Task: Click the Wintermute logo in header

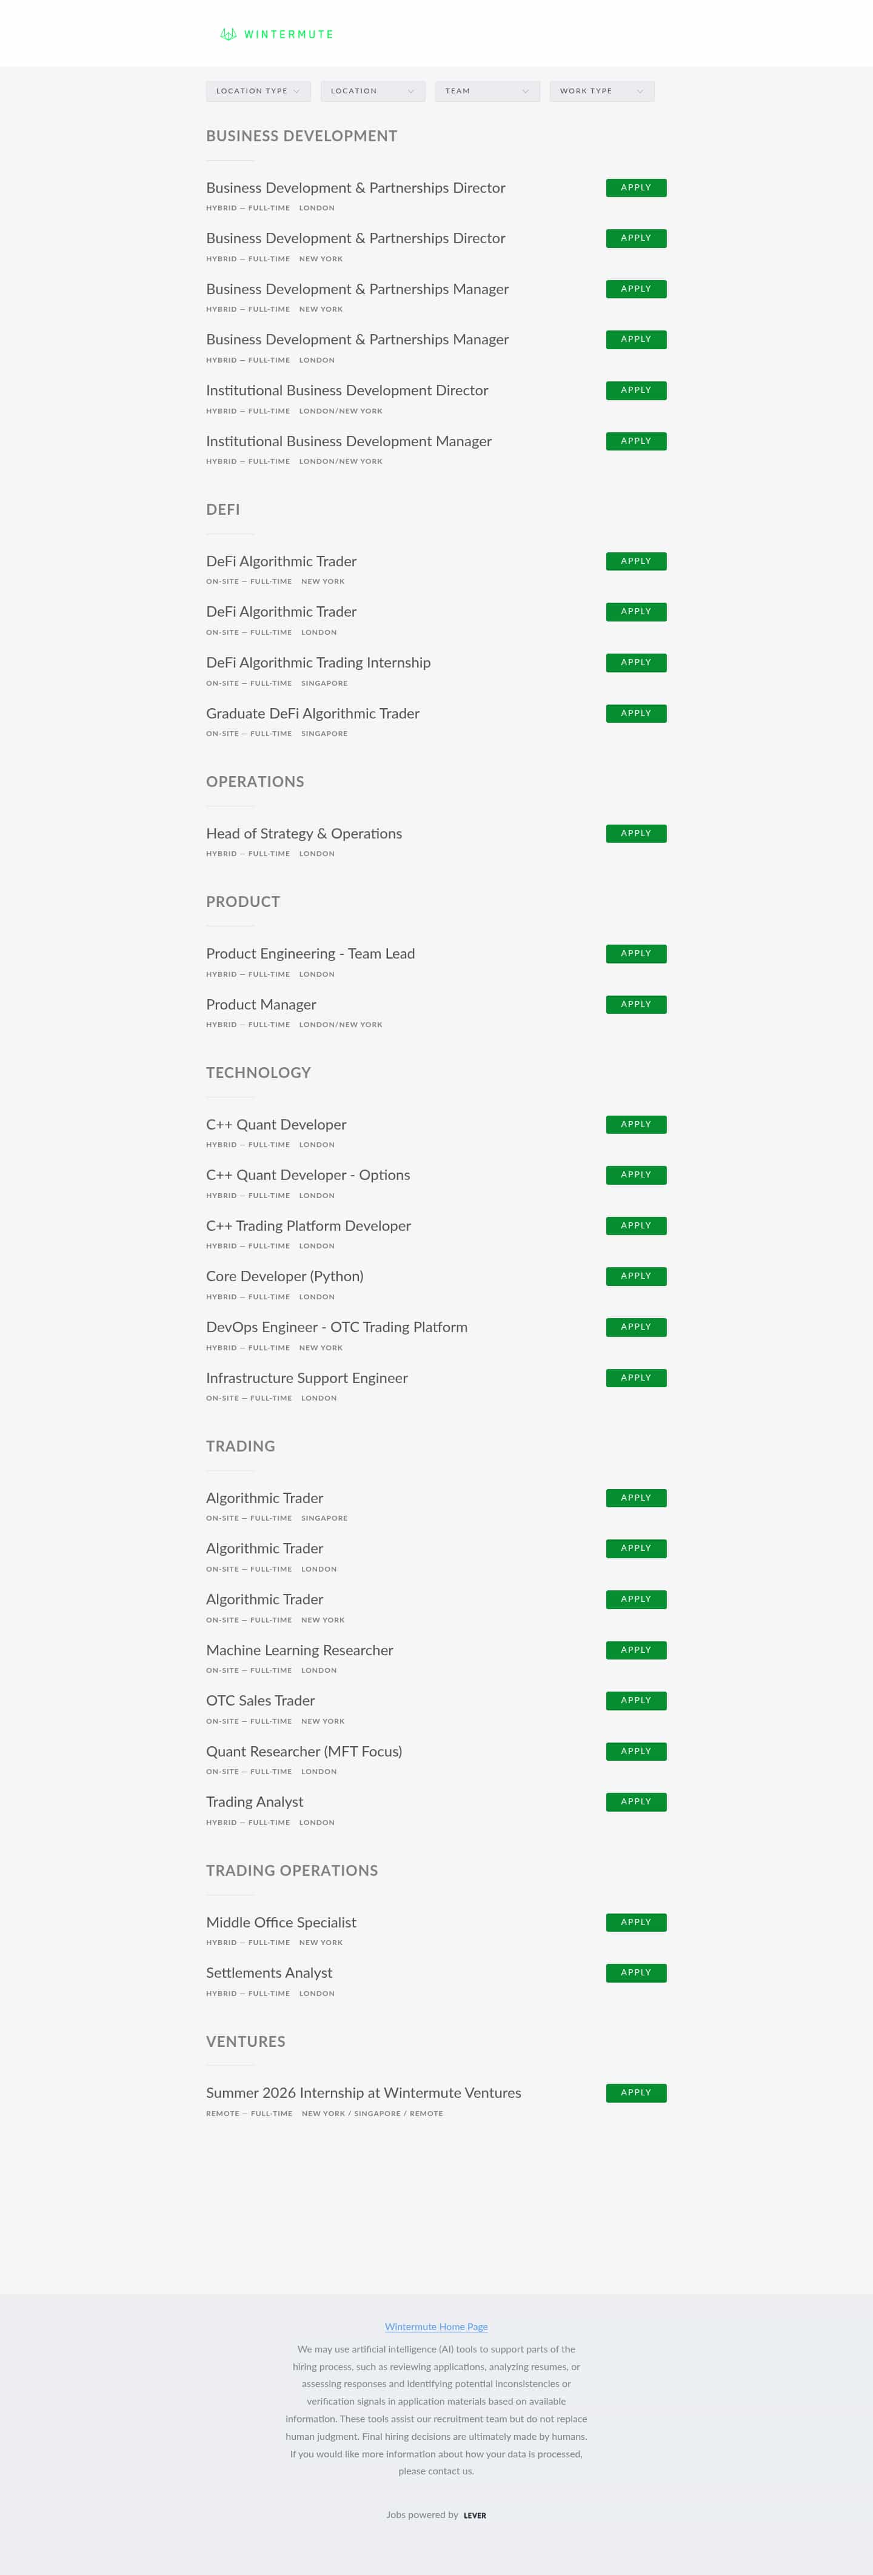Action: 276,34
